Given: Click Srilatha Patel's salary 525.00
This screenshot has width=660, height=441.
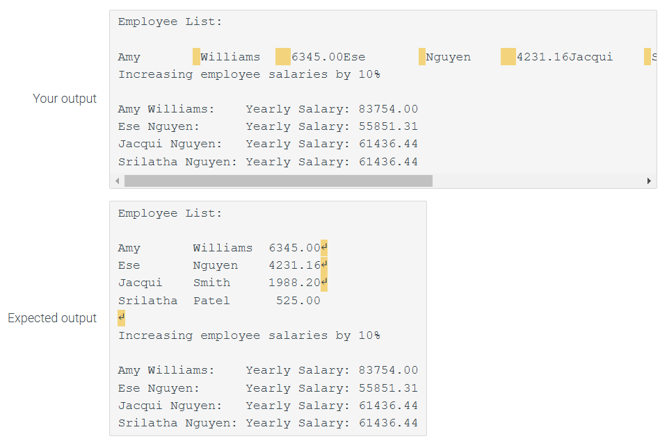Looking at the screenshot, I should (300, 300).
